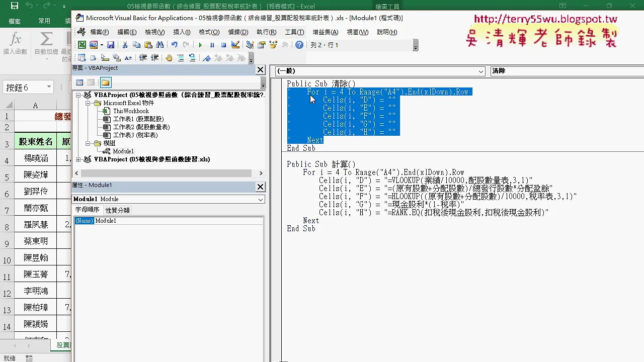Open Object Browser toolbar icon

273,45
